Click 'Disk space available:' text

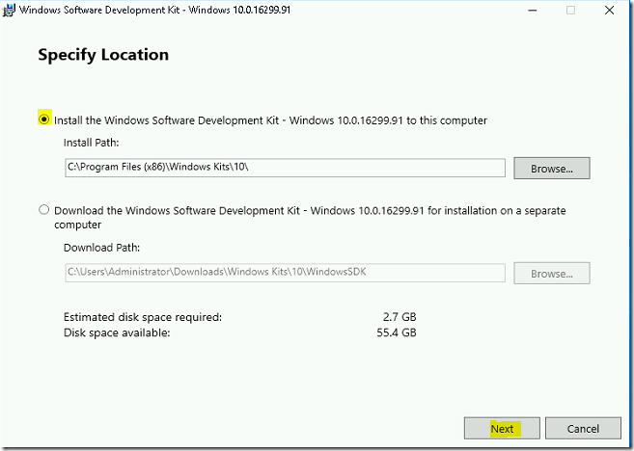coord(117,332)
